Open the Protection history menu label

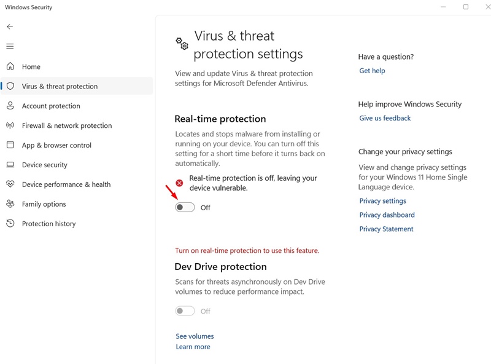pyautogui.click(x=48, y=224)
